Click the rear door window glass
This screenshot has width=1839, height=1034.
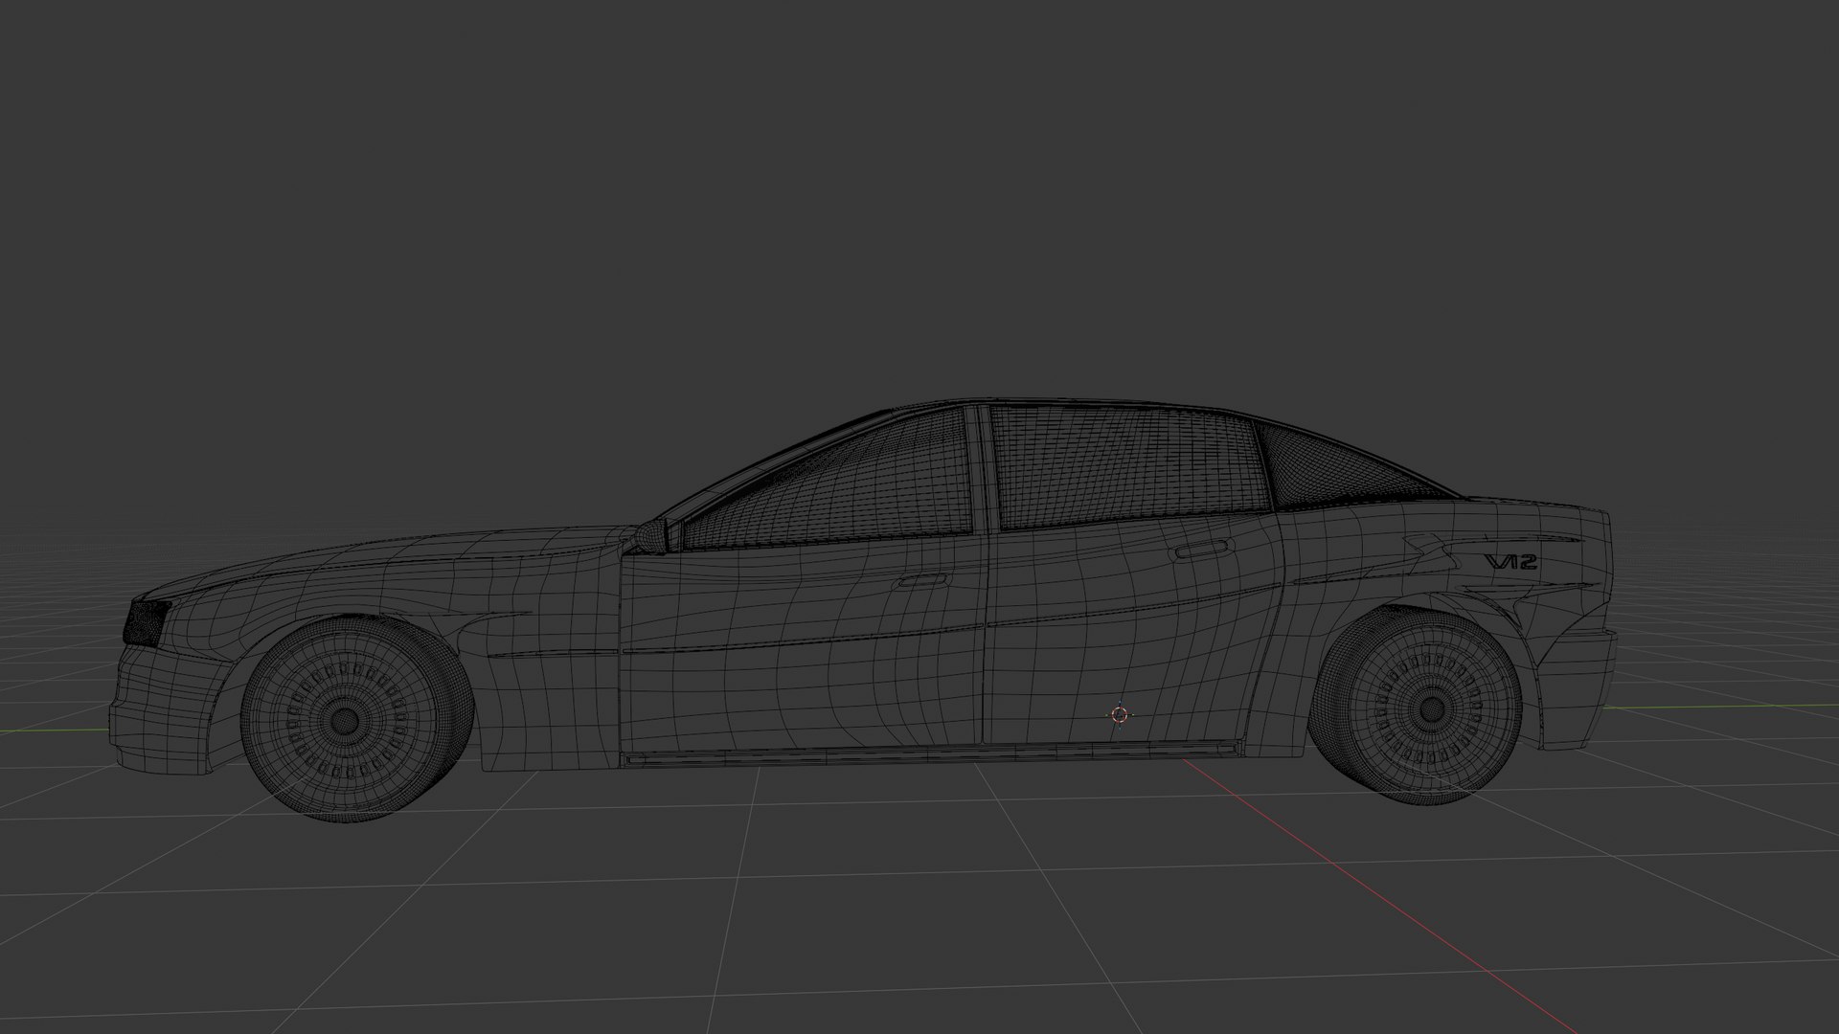(x=1130, y=466)
